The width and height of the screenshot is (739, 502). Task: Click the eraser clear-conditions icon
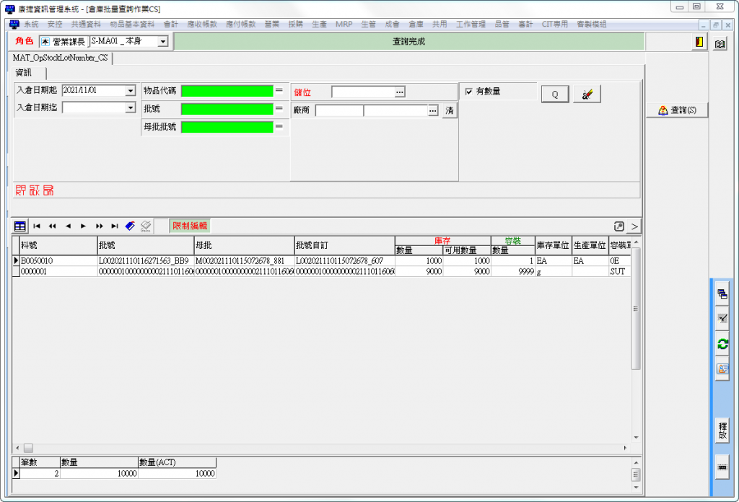[587, 94]
